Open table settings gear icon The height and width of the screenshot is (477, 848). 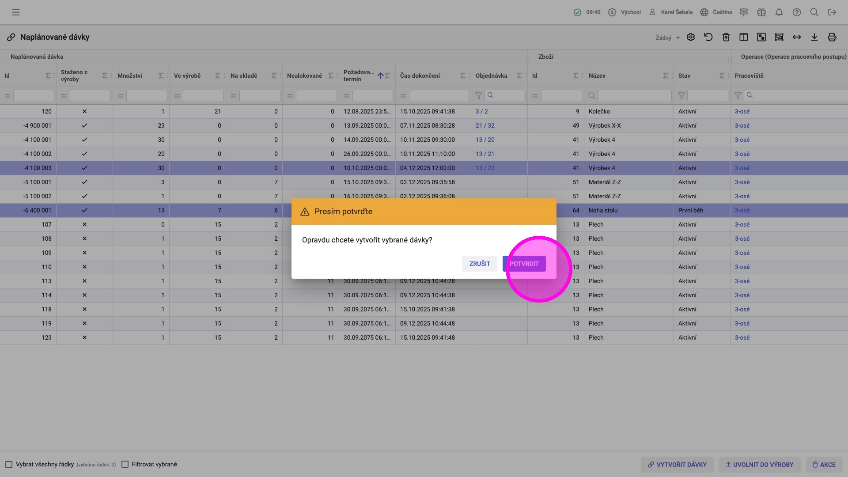(691, 37)
